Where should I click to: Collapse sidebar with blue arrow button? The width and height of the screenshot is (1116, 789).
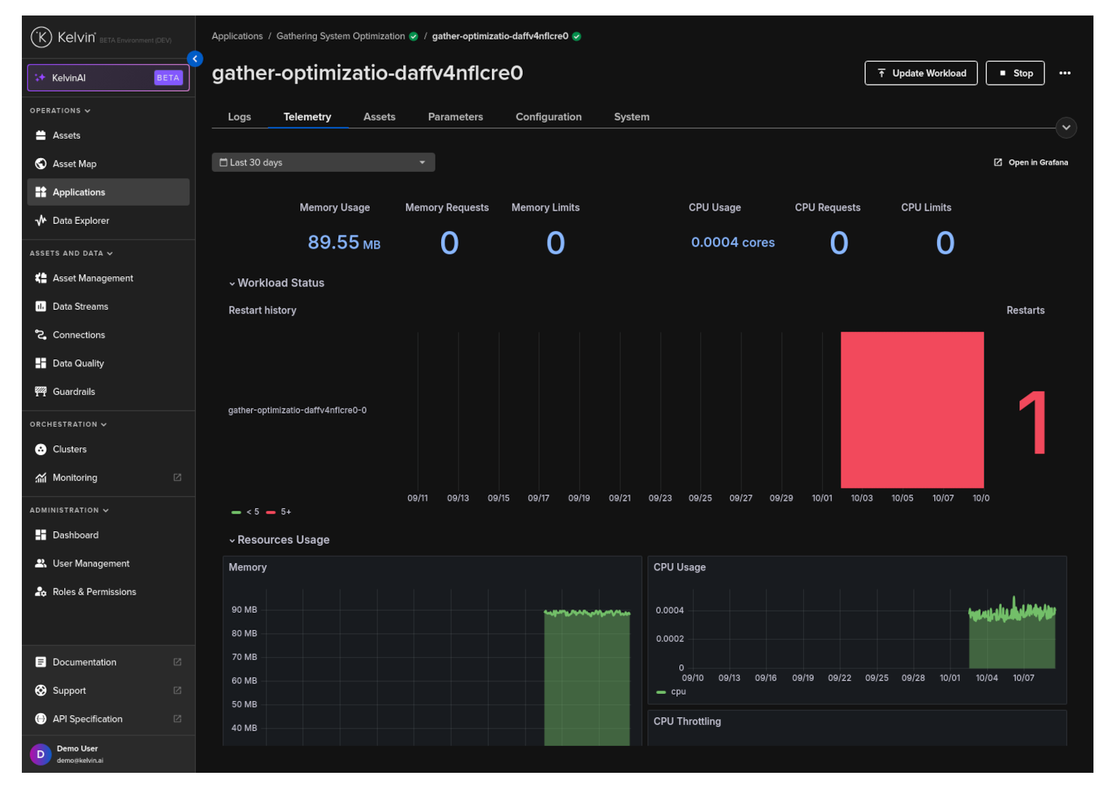click(x=195, y=59)
